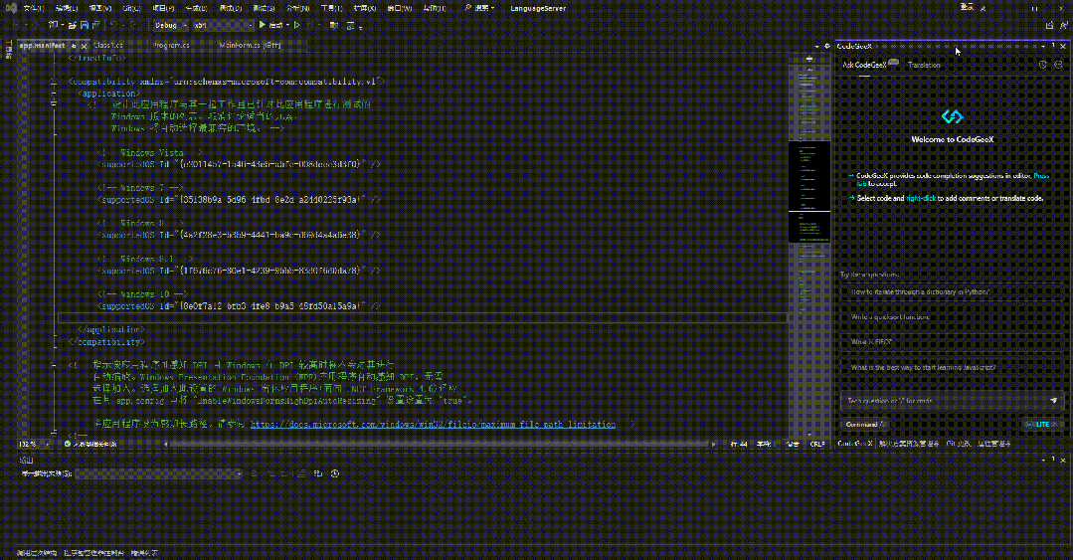
Task: Switch to the Class1.cs tab
Action: tap(108, 45)
